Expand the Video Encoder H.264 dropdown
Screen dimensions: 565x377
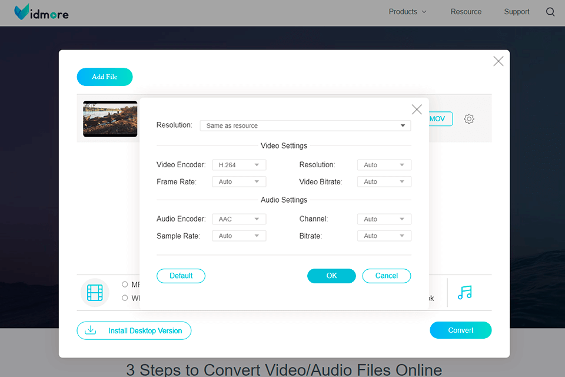point(239,165)
